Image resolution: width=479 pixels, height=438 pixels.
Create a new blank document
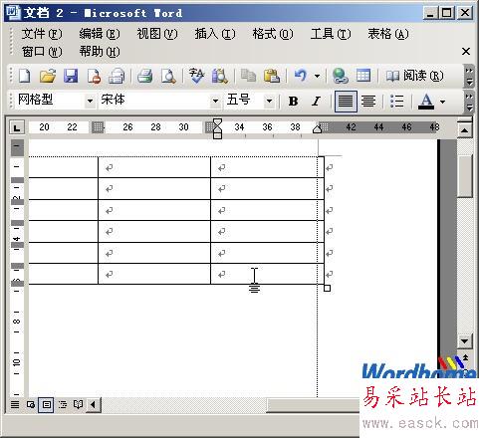25,76
